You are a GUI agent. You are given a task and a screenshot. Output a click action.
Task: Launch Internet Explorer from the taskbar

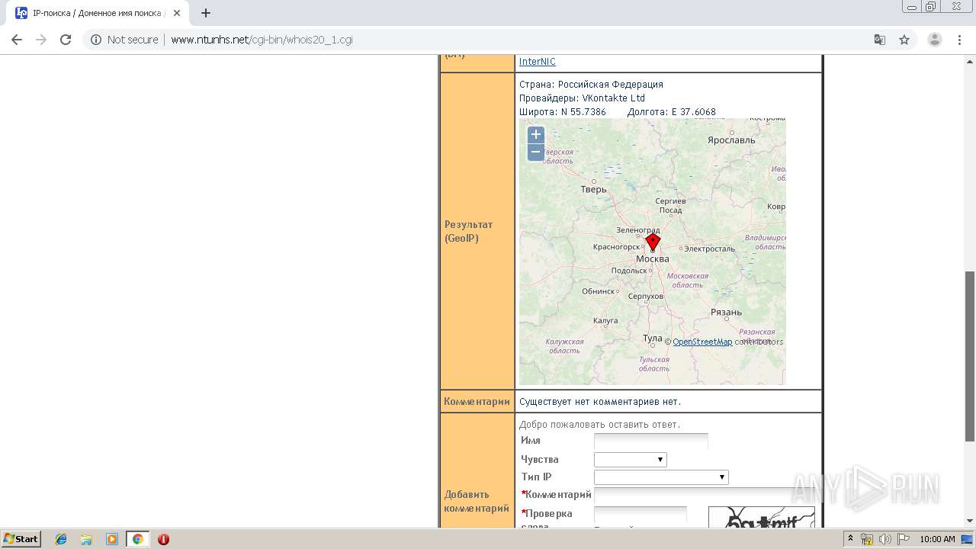click(61, 539)
